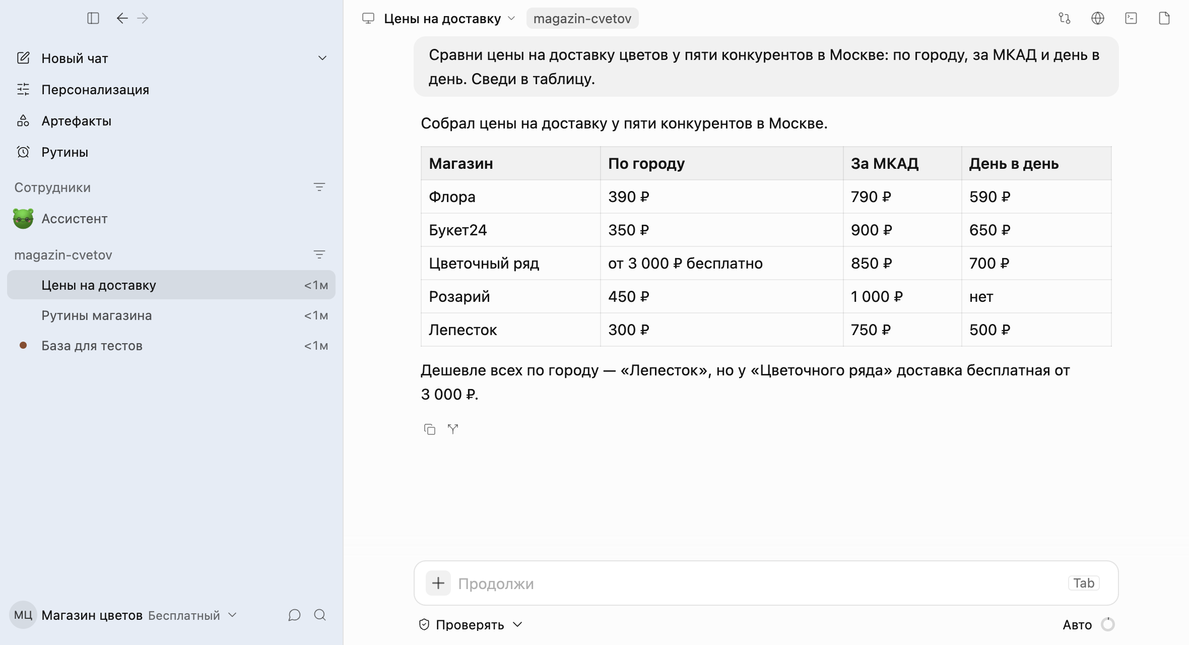This screenshot has width=1189, height=645.
Task: Click the Авто model selector
Action: tap(1077, 625)
